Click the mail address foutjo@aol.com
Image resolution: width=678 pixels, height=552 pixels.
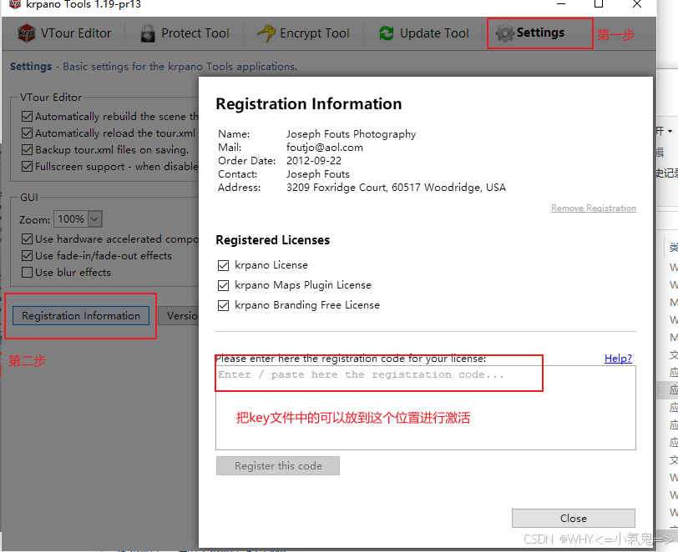click(325, 148)
